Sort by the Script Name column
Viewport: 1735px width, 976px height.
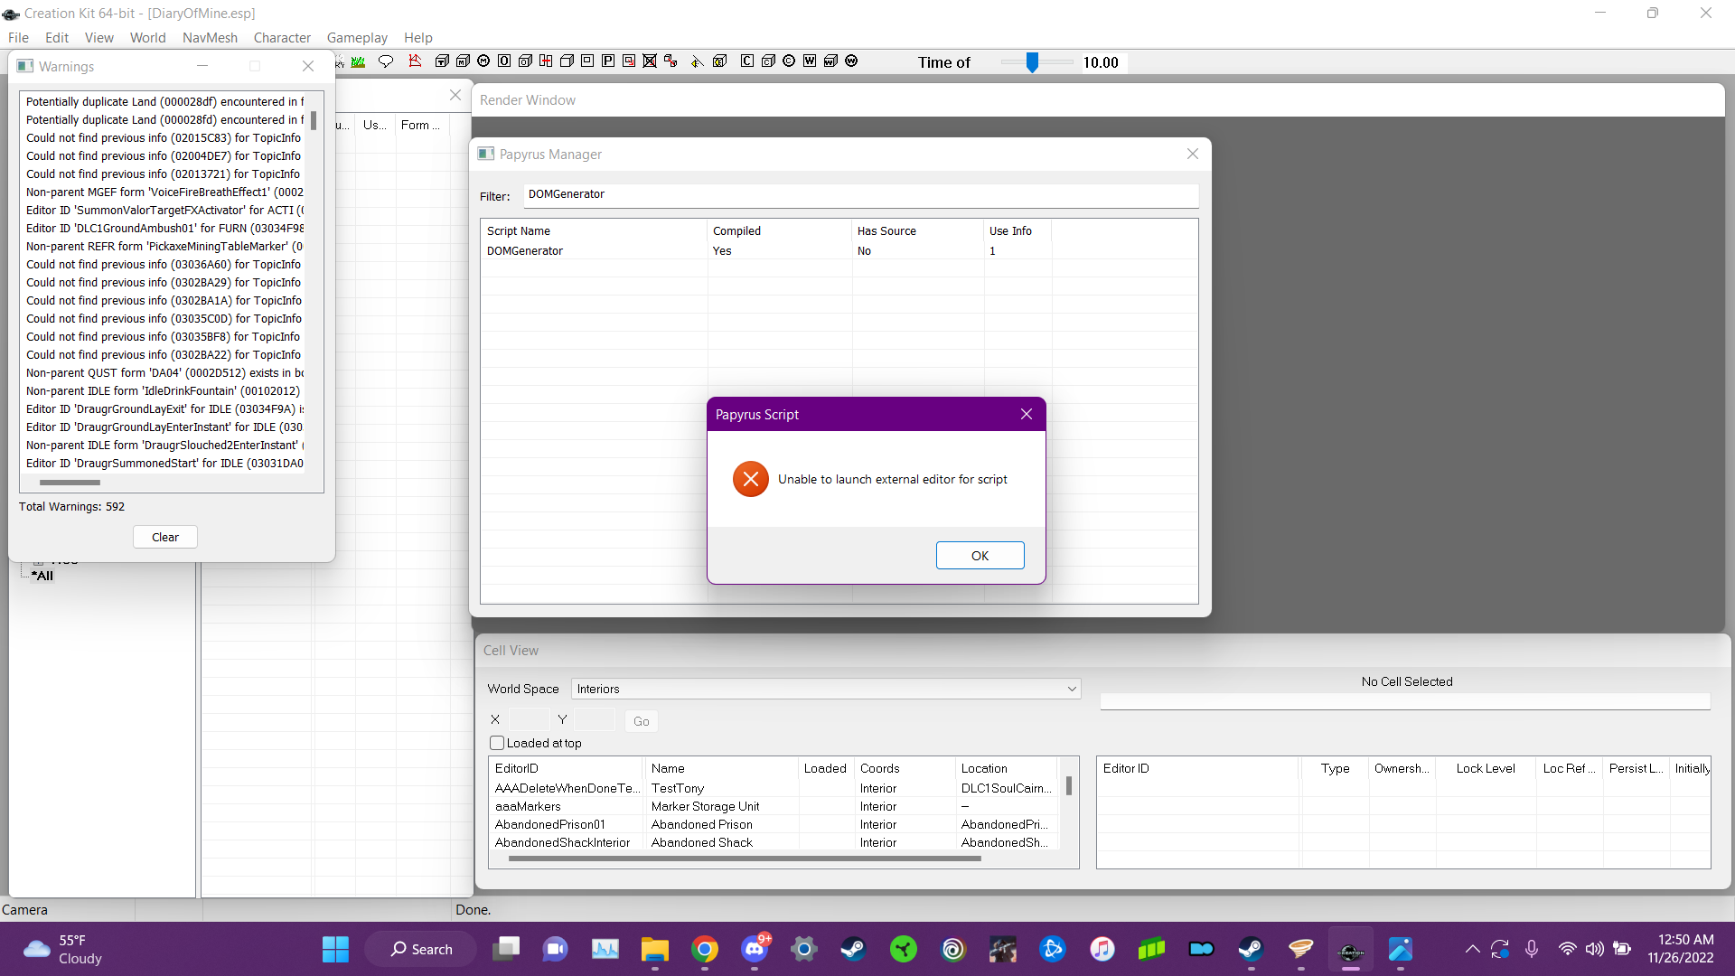click(594, 231)
